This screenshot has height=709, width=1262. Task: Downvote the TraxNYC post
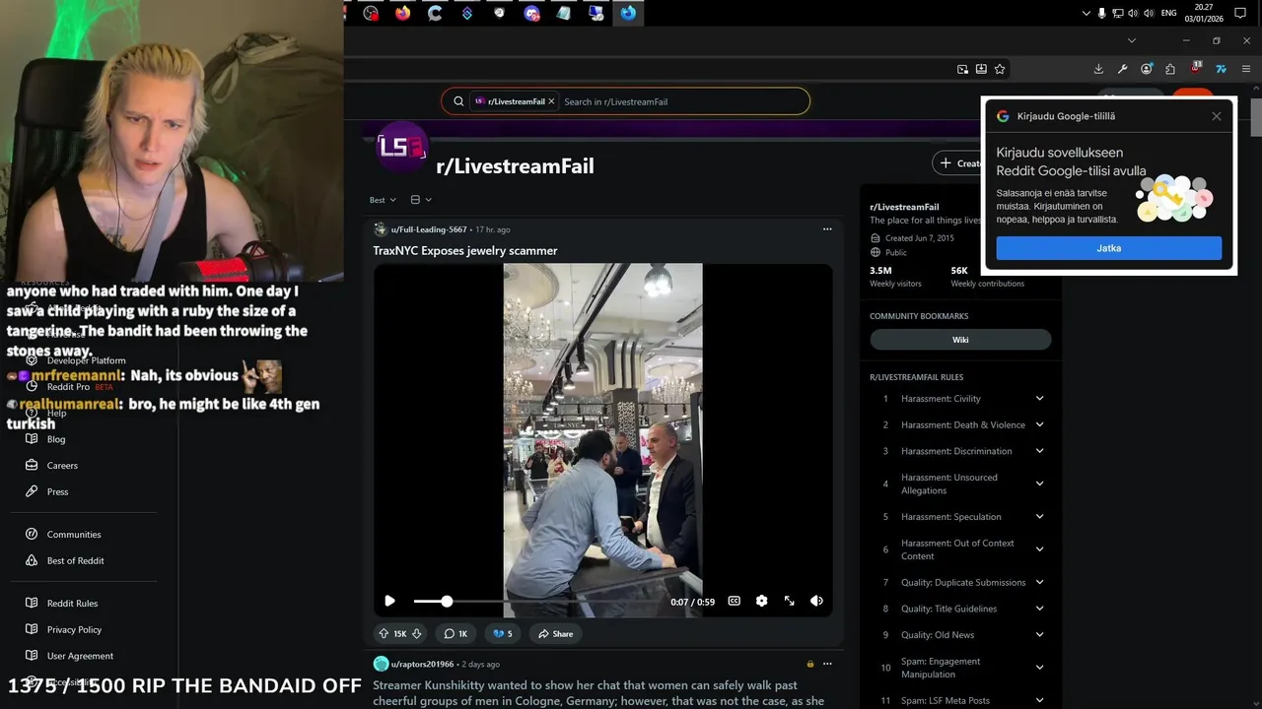(x=417, y=634)
